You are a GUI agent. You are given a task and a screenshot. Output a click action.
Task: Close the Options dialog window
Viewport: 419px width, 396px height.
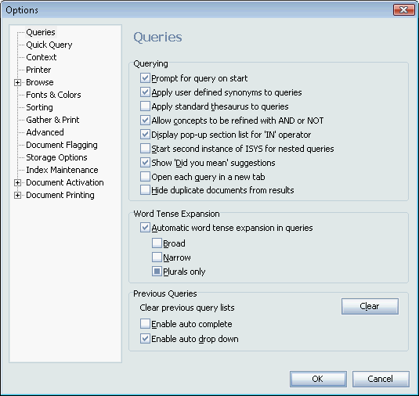pos(404,10)
